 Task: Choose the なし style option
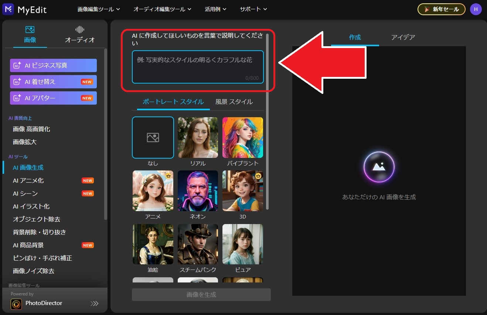tap(153, 138)
